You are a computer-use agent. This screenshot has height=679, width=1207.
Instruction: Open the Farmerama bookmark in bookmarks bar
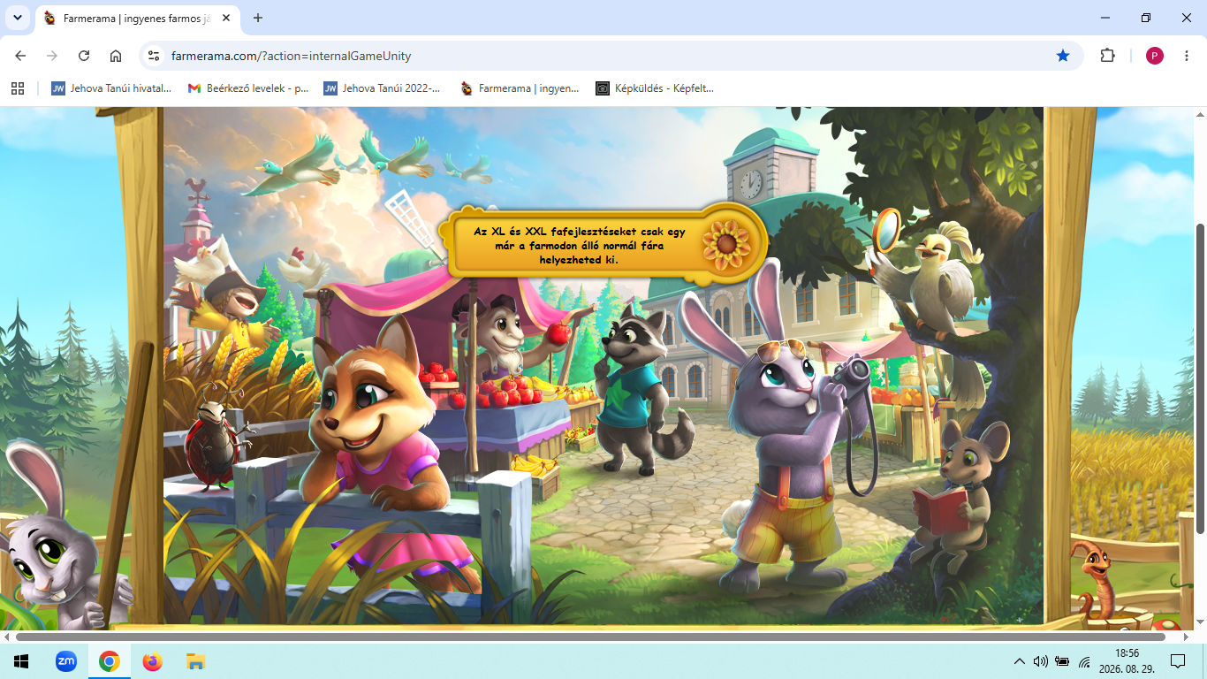[x=520, y=88]
